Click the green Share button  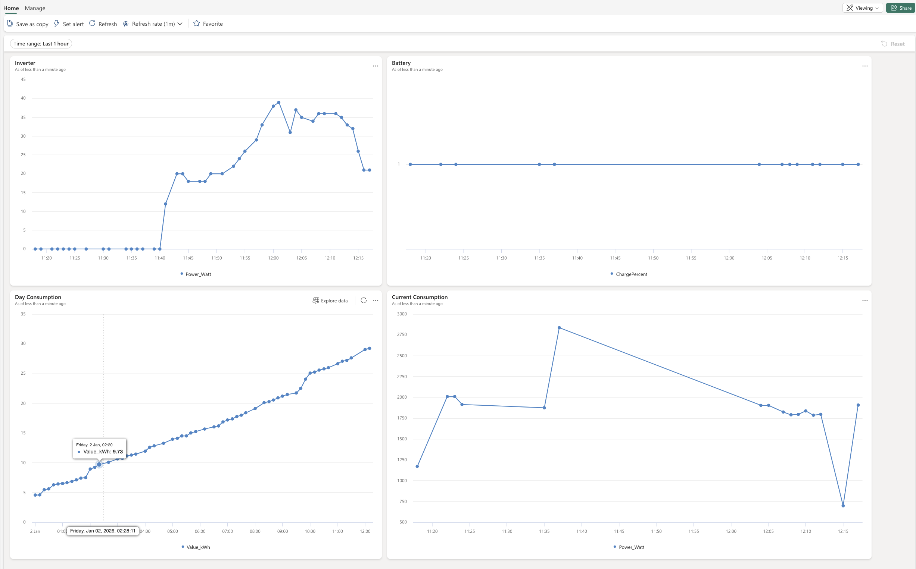(x=901, y=8)
